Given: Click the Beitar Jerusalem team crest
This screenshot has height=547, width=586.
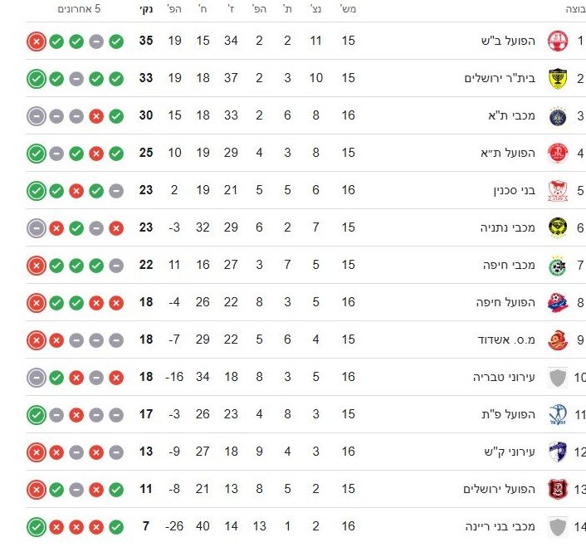Looking at the screenshot, I should 555,78.
